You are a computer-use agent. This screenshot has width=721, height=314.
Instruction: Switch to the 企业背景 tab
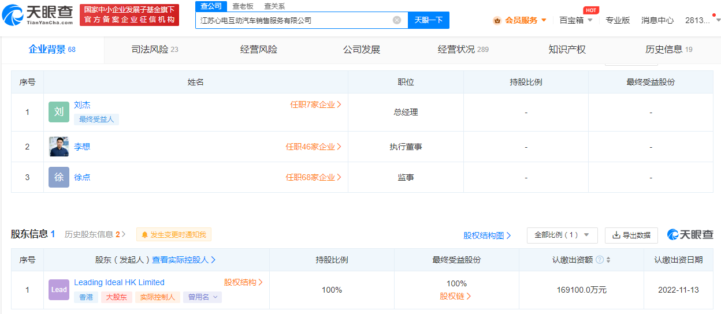pyautogui.click(x=52, y=50)
